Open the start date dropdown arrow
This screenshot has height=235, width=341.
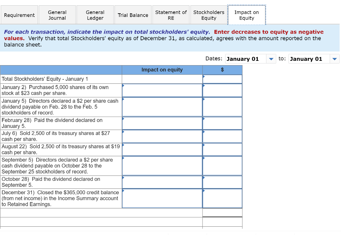click(x=271, y=59)
